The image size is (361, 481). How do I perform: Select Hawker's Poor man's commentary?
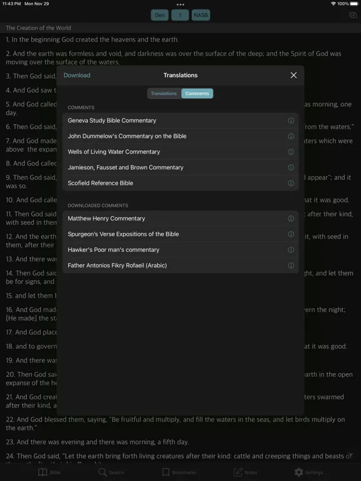tap(180, 250)
